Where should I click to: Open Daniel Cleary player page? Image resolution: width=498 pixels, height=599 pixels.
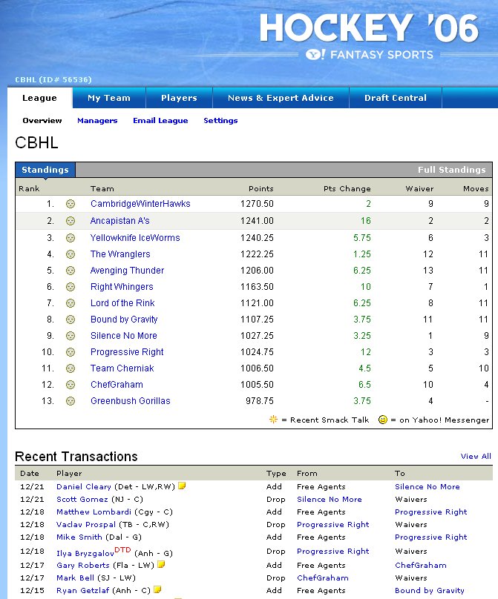click(x=84, y=486)
